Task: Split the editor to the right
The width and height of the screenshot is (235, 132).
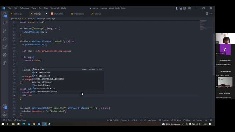Action: click(207, 14)
